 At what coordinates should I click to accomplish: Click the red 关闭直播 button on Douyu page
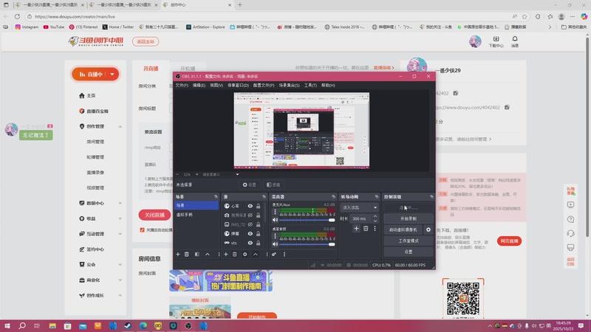coord(154,215)
